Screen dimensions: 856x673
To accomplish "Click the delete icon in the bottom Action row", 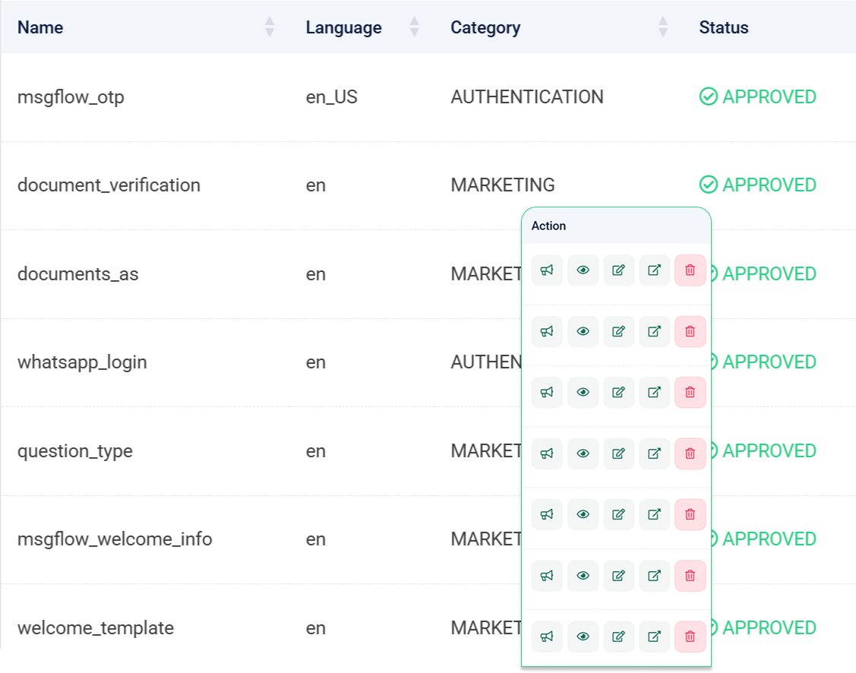I will (690, 637).
